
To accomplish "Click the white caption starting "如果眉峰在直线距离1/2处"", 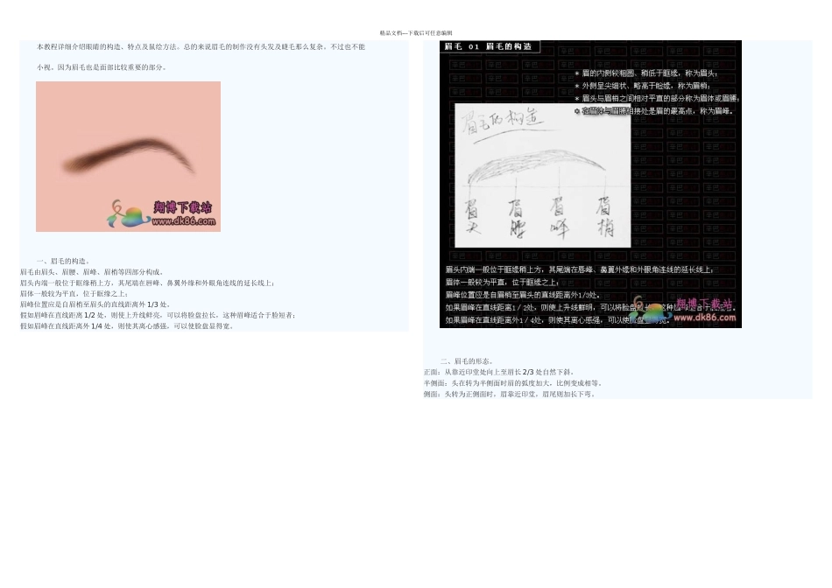I will click(590, 307).
